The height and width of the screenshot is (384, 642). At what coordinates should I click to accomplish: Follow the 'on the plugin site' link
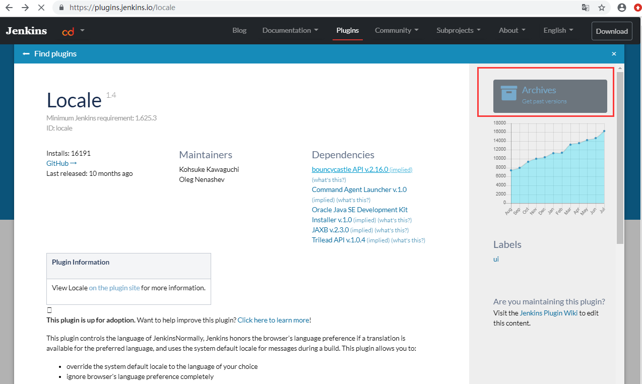coord(114,288)
